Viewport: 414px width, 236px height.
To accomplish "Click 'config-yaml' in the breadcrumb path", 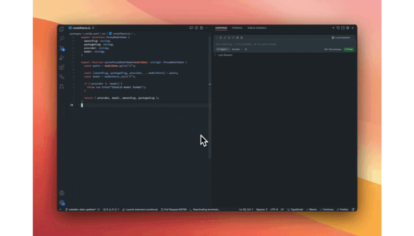I will click(x=92, y=34).
